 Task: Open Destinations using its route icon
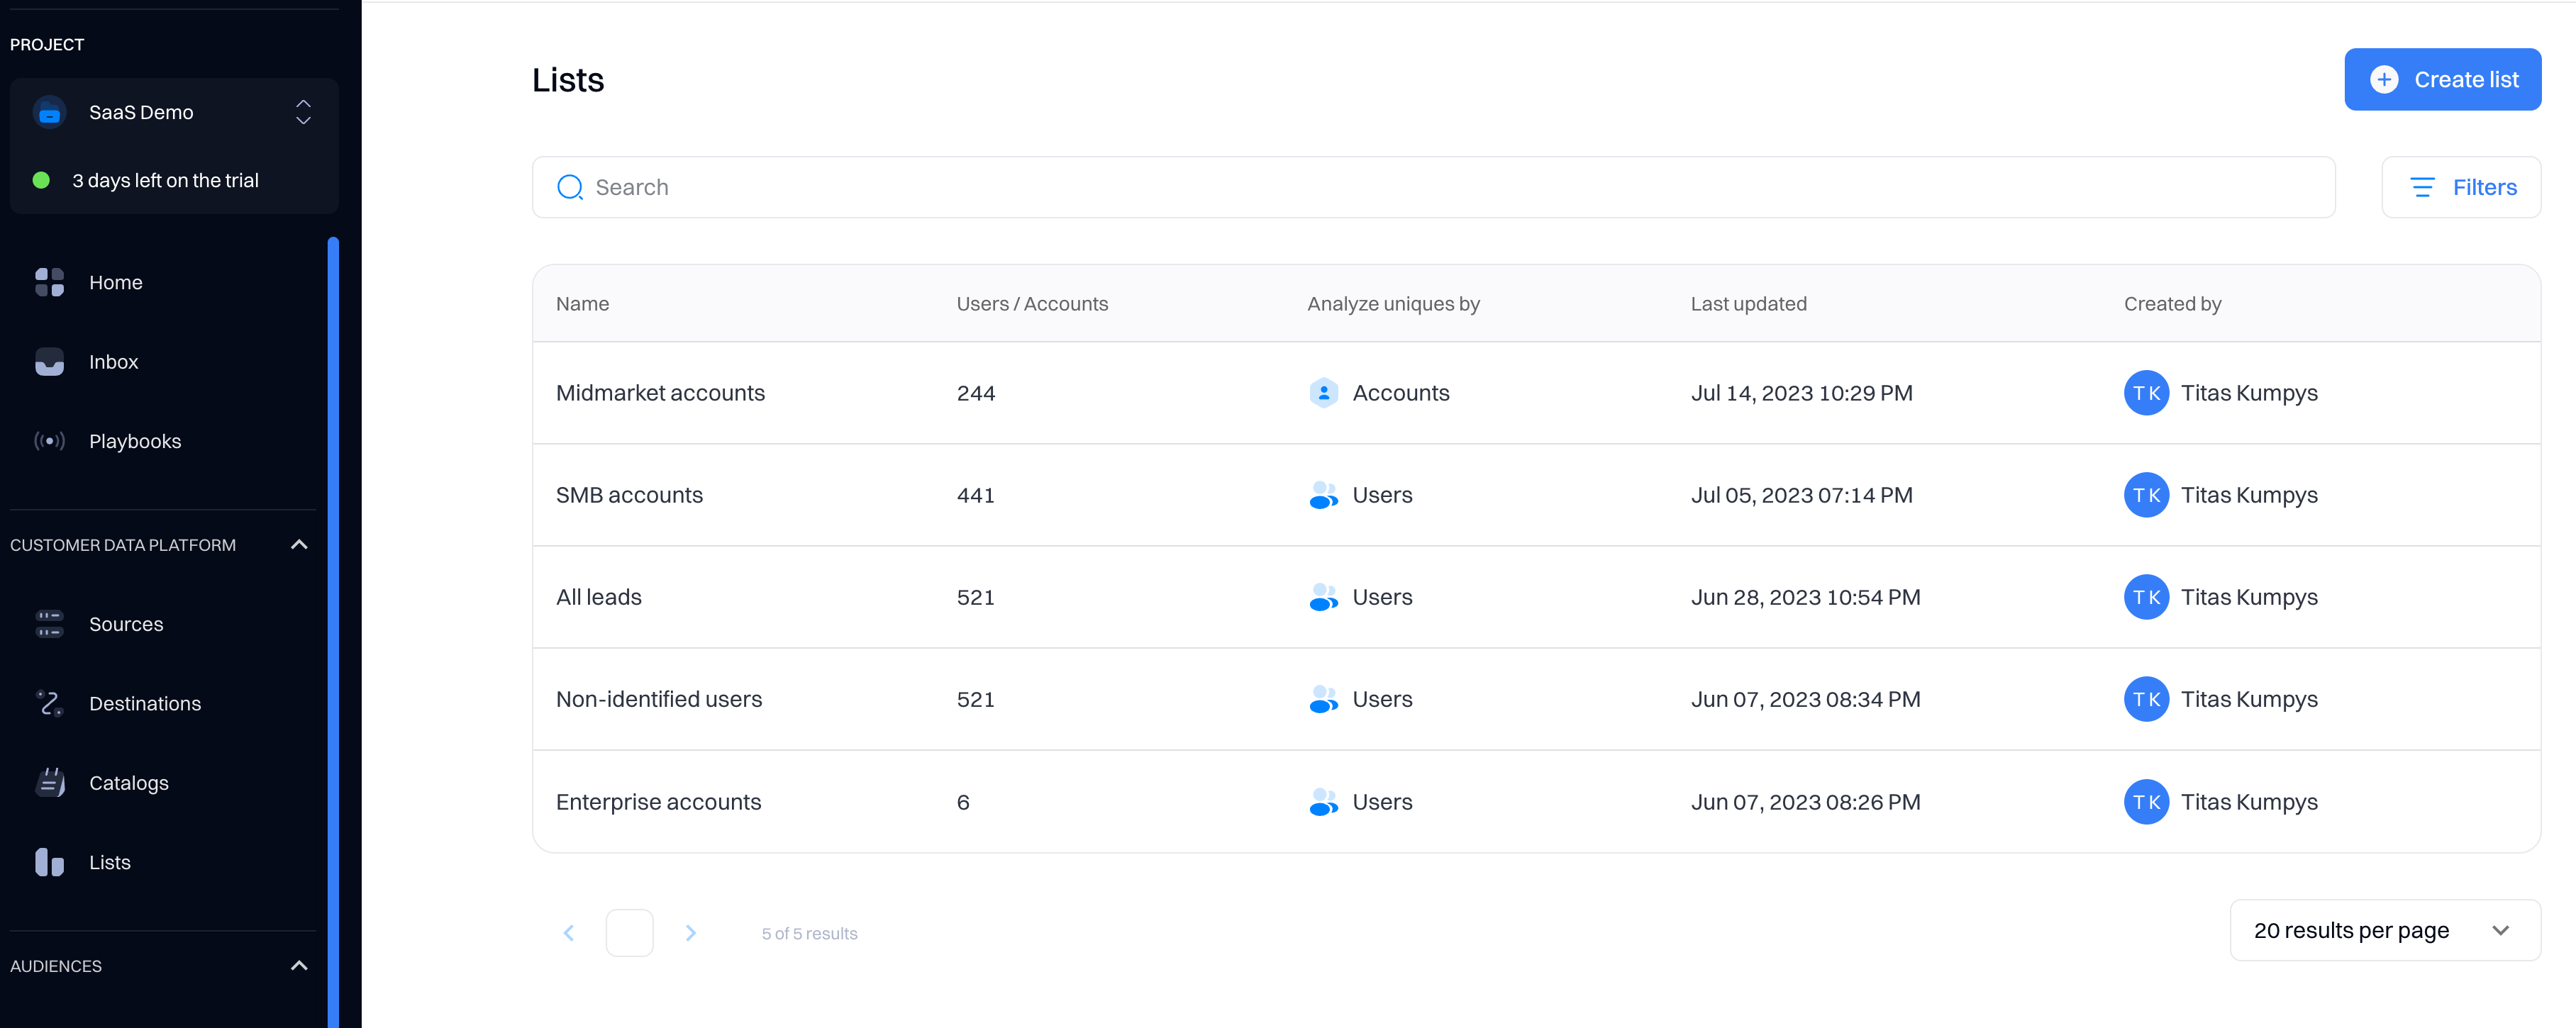(49, 703)
